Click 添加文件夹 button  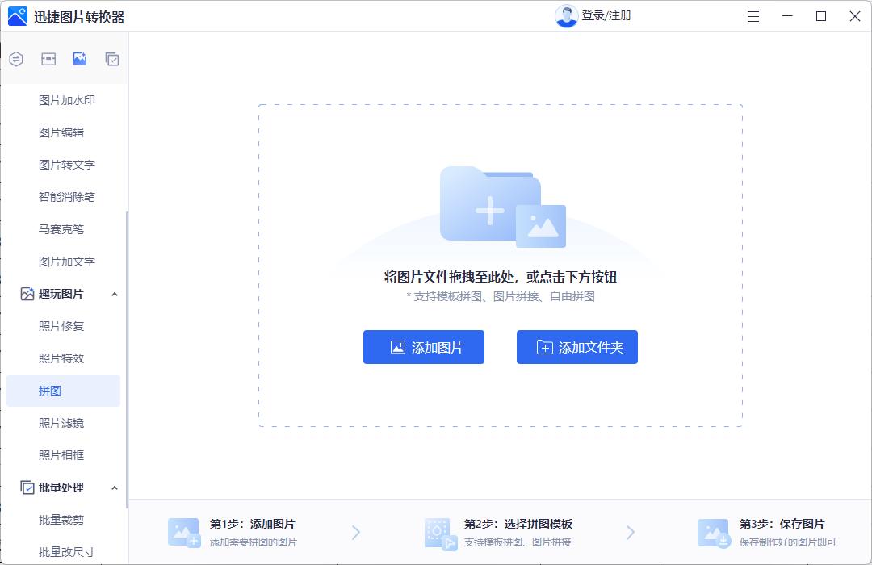tap(577, 347)
